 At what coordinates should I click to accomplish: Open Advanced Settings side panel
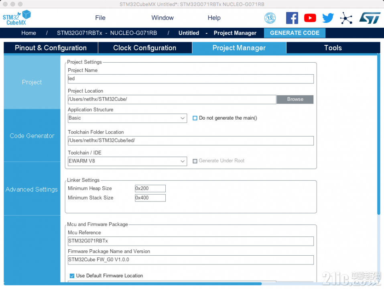click(x=32, y=189)
